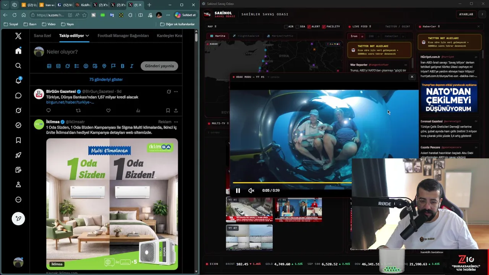
Task: Open X More options circle icon
Action: coord(18,199)
